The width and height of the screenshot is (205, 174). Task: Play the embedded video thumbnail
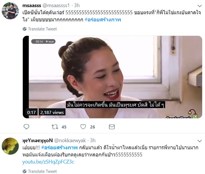tap(112, 77)
